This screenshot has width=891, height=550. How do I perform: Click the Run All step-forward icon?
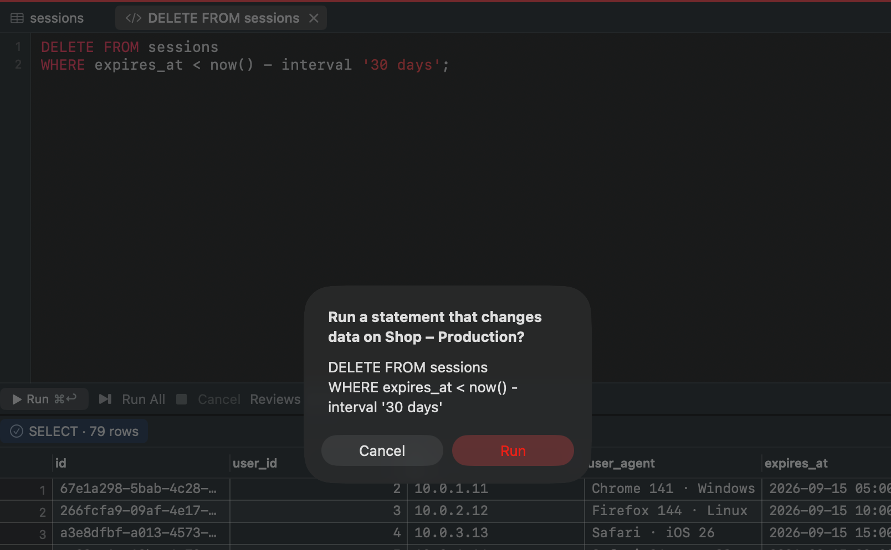(x=105, y=399)
